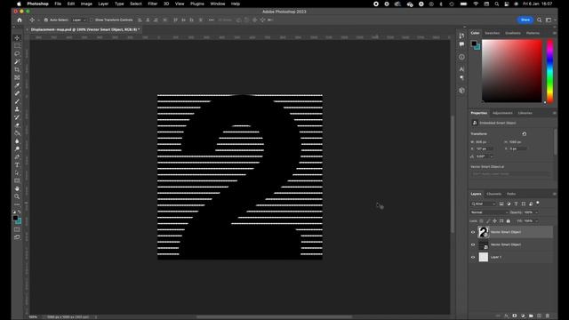
Task: Open the Filter menu
Action: [152, 4]
